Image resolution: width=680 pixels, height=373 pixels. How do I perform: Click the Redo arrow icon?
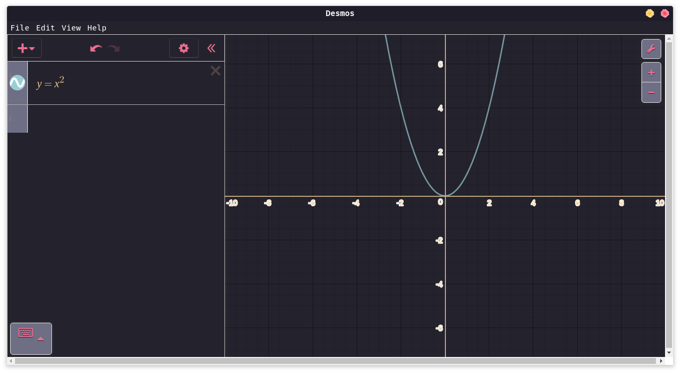[114, 48]
